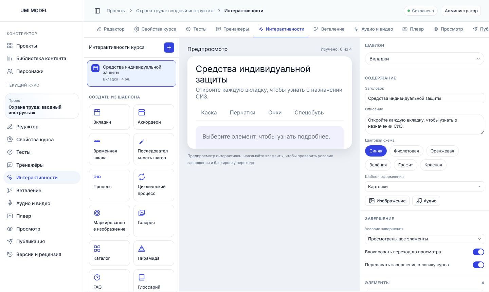Switch to the Плеер top tab
Image resolution: width=489 pixels, height=292 pixels.
(x=413, y=29)
